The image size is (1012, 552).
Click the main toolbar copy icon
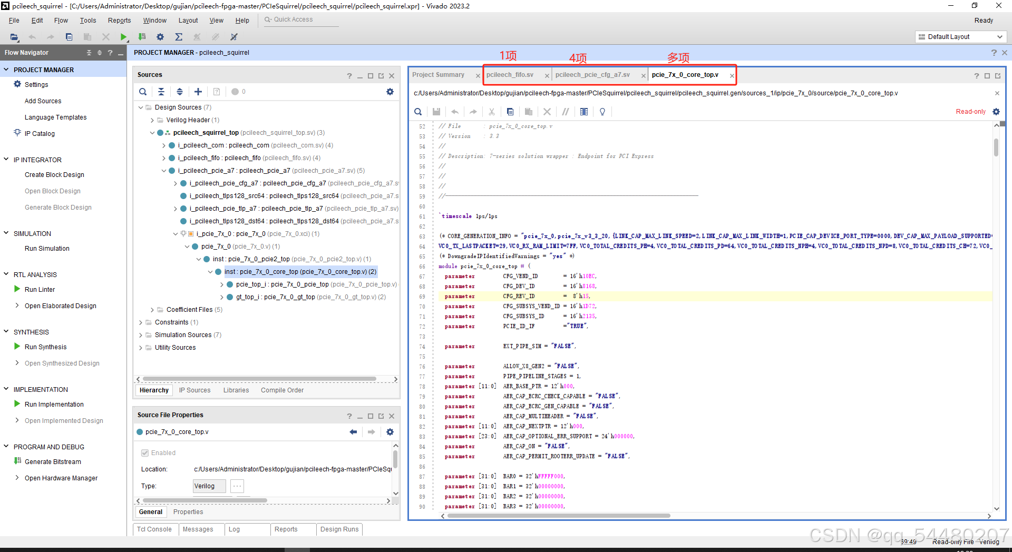coord(69,37)
